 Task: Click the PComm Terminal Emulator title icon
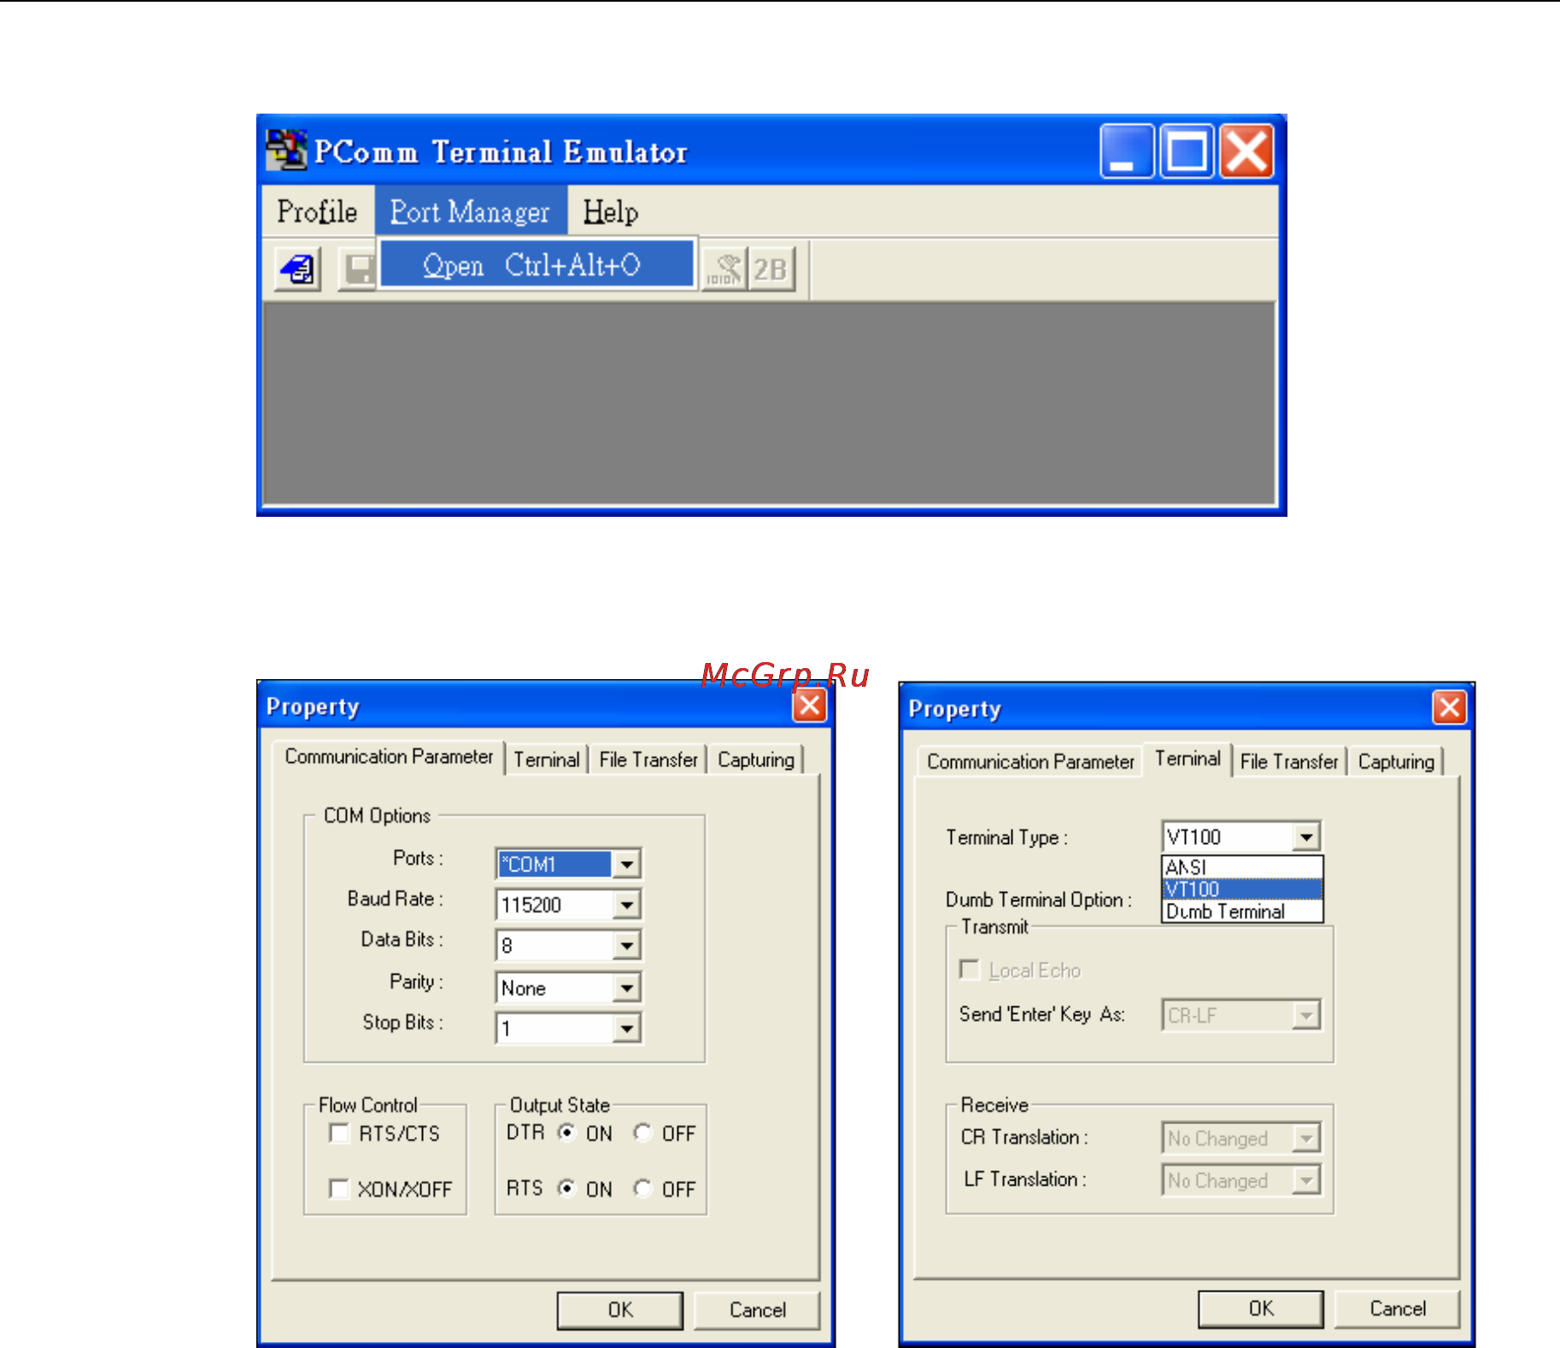click(286, 150)
